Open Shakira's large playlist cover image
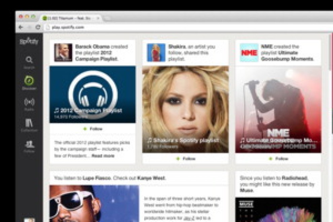This screenshot has height=222, width=333. (185, 109)
